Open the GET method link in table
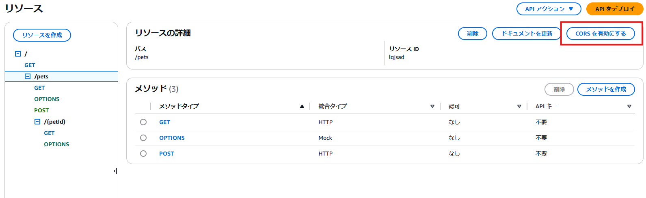 (164, 122)
